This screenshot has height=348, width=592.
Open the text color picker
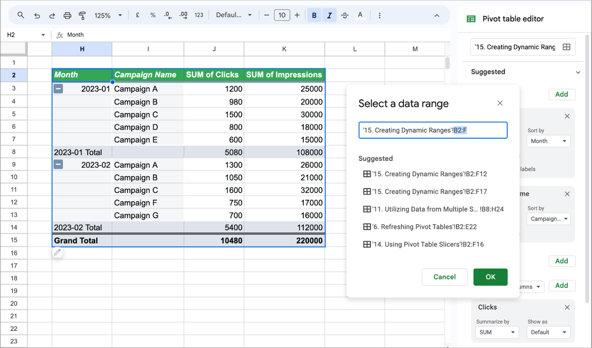[x=360, y=15]
